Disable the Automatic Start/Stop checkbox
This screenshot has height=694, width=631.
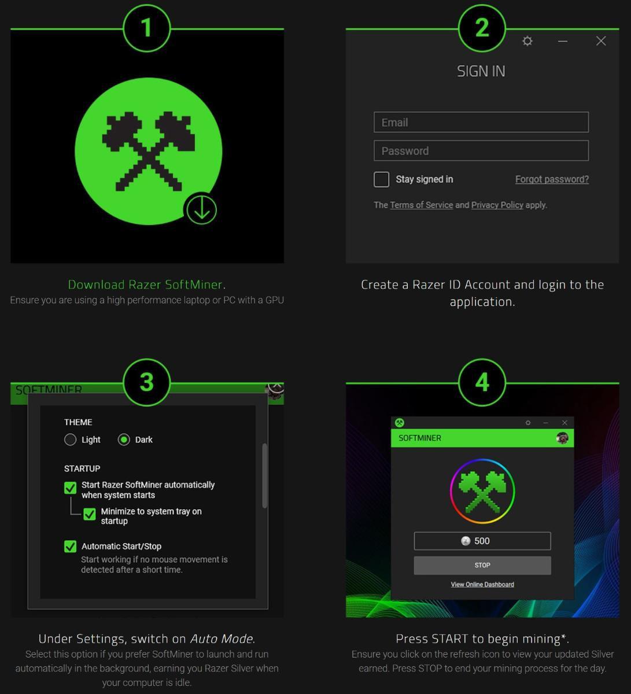pos(71,547)
